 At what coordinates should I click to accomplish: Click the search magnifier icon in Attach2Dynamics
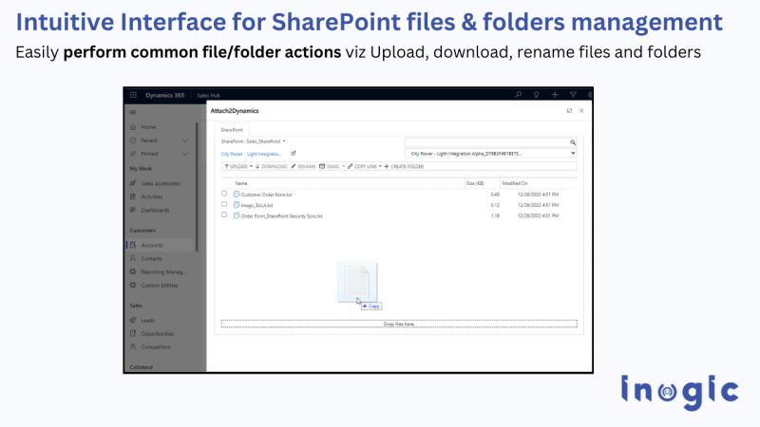(x=573, y=140)
